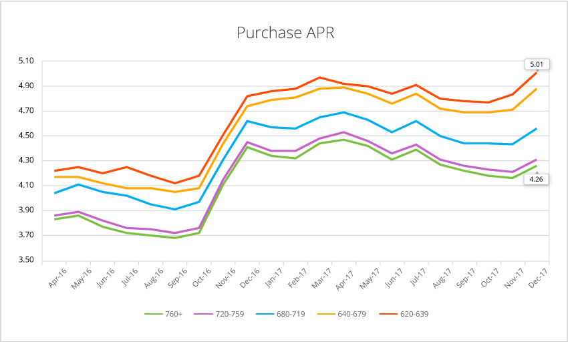Click the Sep-16 x-axis label
568x342 pixels.
(179, 279)
